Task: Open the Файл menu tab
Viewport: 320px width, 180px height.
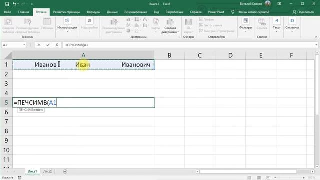Action: click(7, 12)
